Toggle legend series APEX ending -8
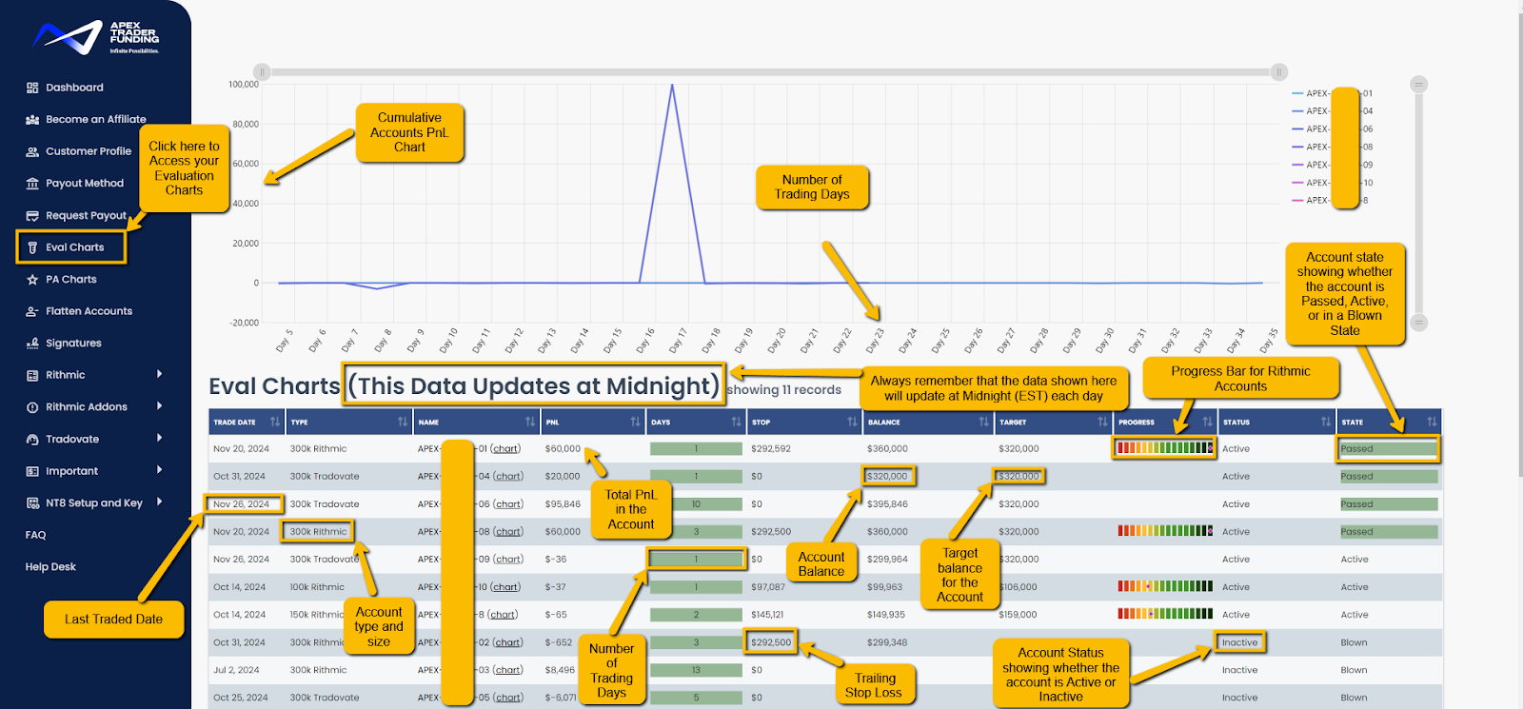The height and width of the screenshot is (709, 1523). click(x=1330, y=201)
